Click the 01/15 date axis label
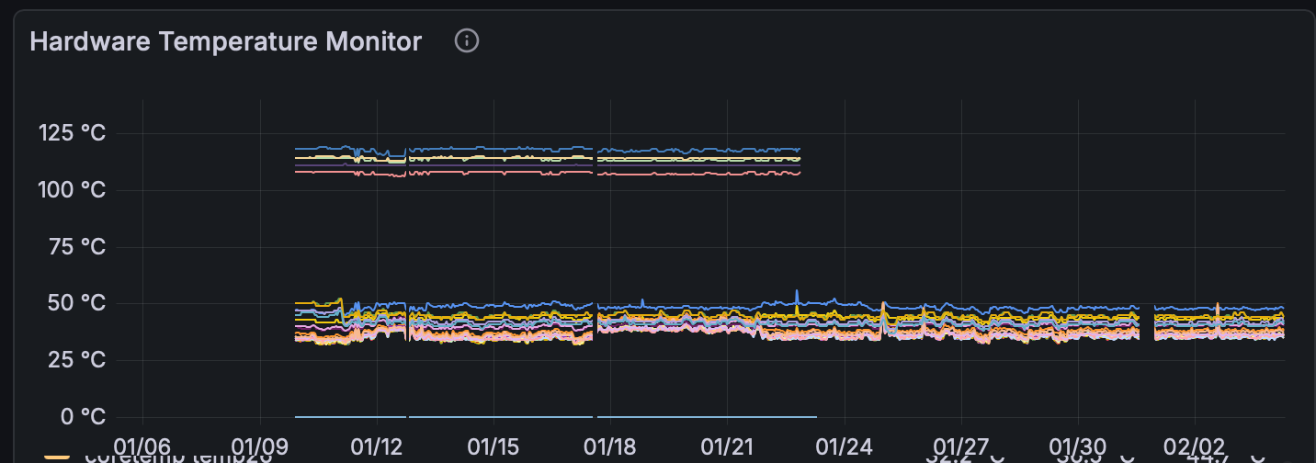1316x463 pixels. click(493, 446)
